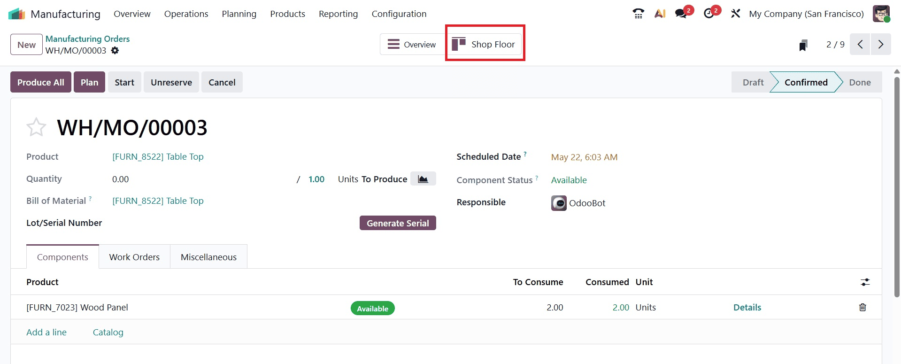Edit the Scheduled Date field
The width and height of the screenshot is (901, 364).
click(584, 157)
